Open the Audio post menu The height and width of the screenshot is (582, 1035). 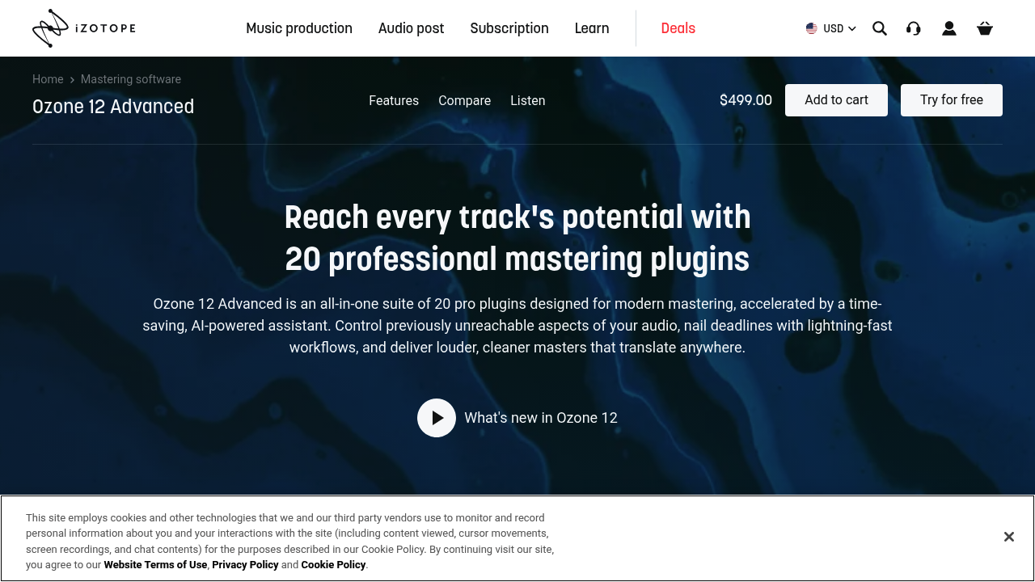pos(412,28)
